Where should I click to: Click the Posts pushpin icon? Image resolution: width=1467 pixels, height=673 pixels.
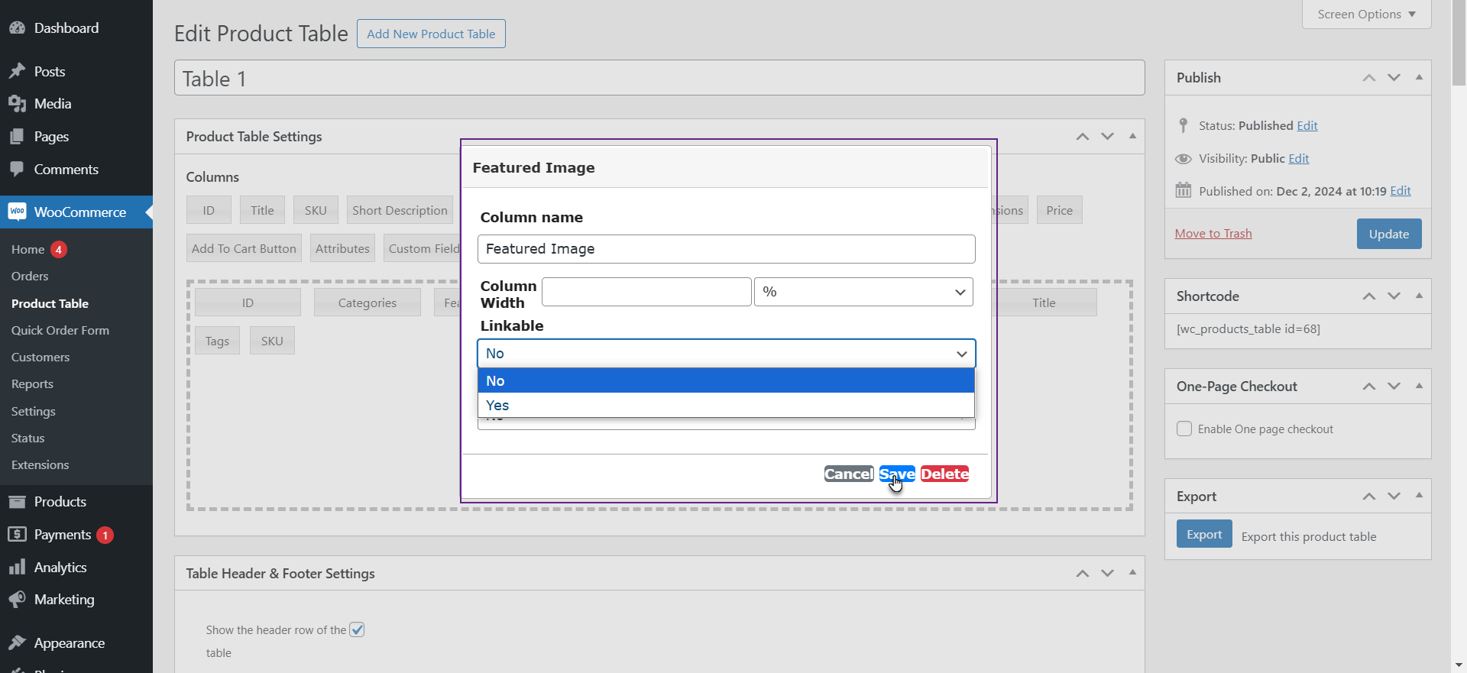17,72
